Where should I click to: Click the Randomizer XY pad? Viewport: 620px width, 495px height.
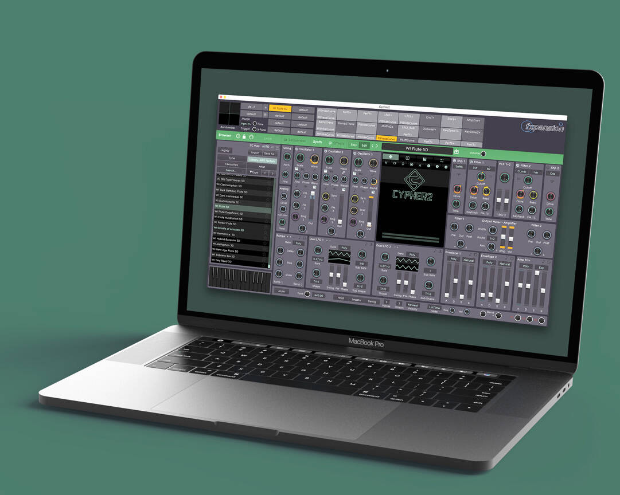[x=229, y=113]
